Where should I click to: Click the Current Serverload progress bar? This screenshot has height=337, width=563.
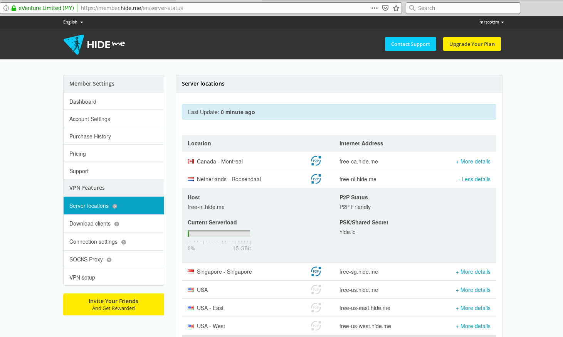[219, 234]
